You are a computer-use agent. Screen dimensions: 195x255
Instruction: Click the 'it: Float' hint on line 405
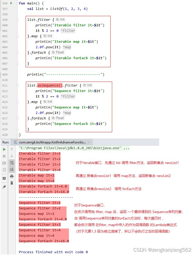pos(58,52)
